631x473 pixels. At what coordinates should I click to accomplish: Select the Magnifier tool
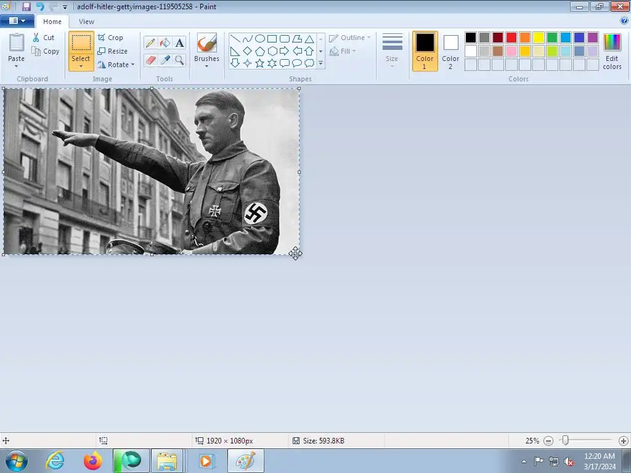point(179,60)
